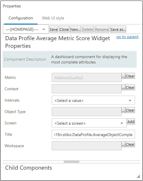Switch to the Web UI style tab
143x181 pixels.
(x=53, y=18)
